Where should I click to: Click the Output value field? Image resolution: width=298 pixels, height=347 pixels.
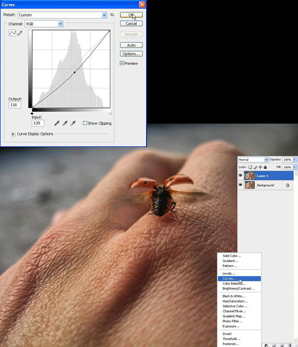[x=15, y=105]
